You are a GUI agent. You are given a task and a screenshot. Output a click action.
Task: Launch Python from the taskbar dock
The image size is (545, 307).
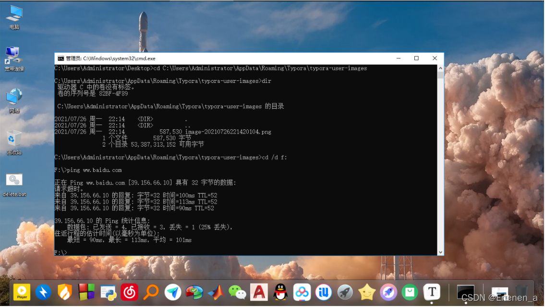click(108, 292)
